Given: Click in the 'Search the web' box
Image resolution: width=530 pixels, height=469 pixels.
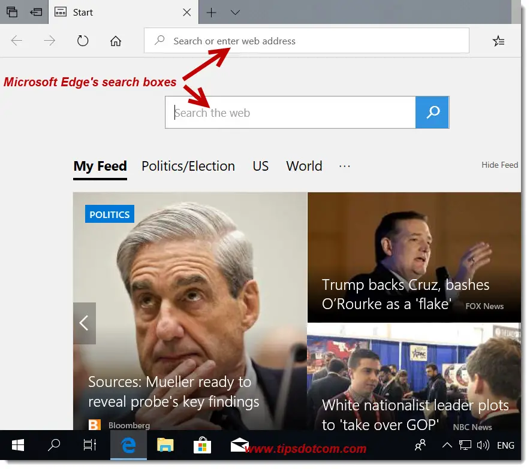Looking at the screenshot, I should pyautogui.click(x=290, y=113).
